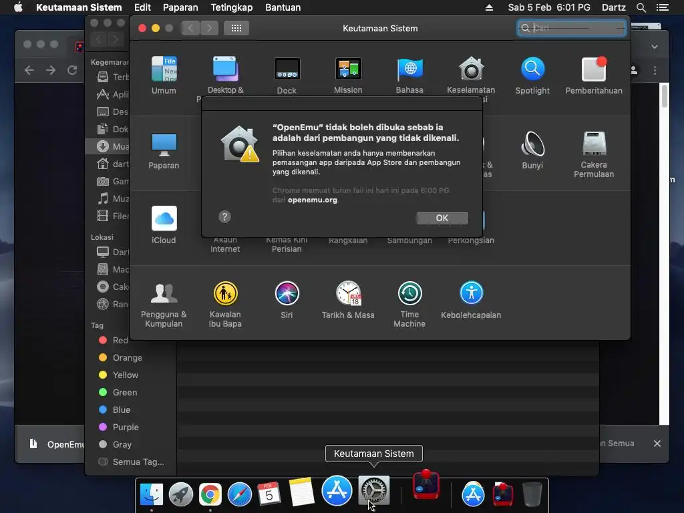Select Orange tag in Finder sidebar
Image resolution: width=684 pixels, height=513 pixels.
click(120, 358)
